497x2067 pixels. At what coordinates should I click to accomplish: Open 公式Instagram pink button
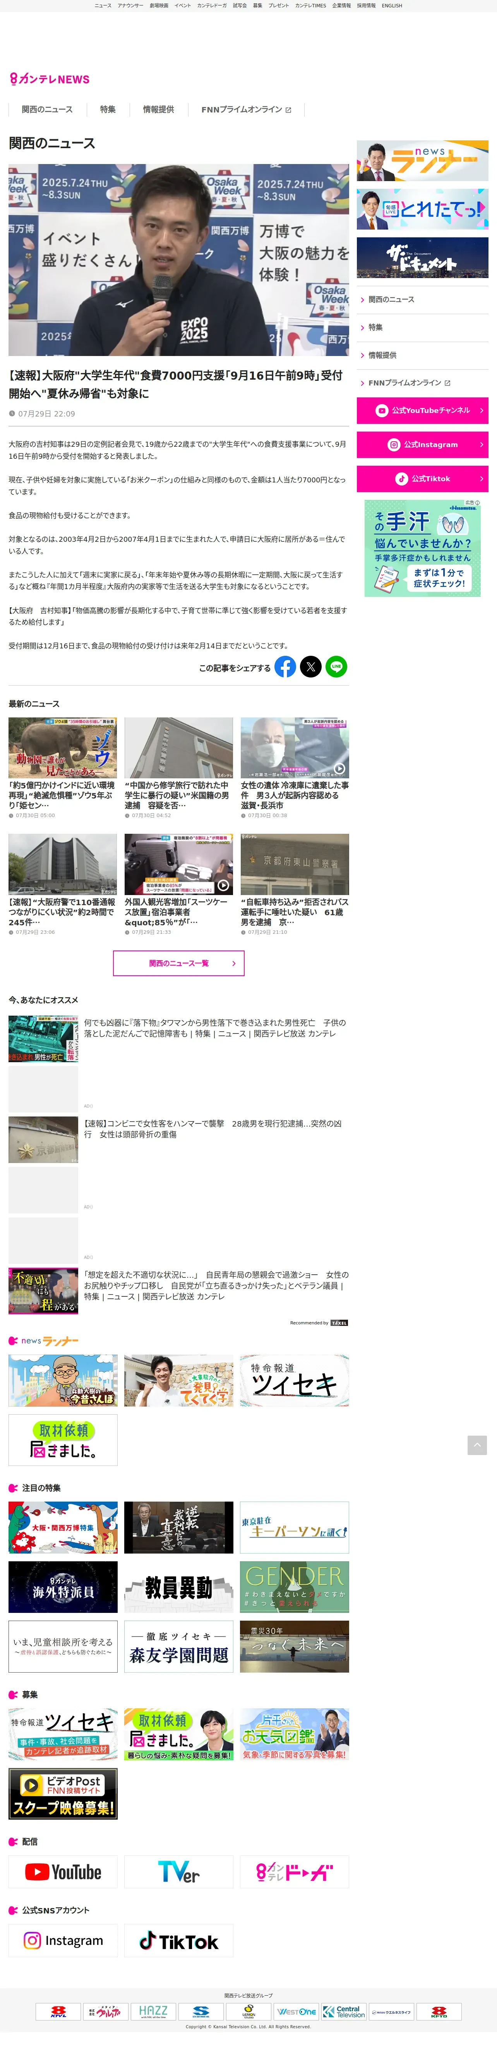click(423, 444)
